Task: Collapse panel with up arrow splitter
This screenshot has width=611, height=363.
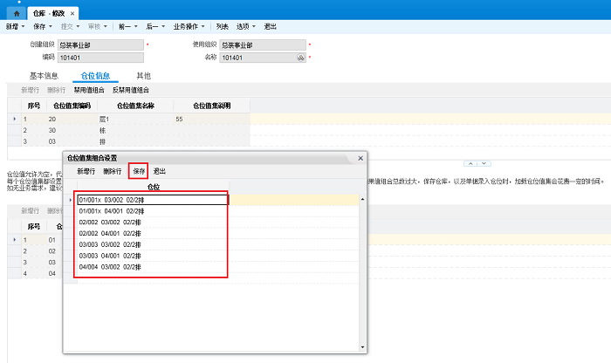Action: point(470,163)
